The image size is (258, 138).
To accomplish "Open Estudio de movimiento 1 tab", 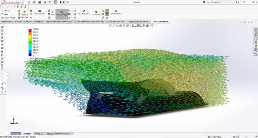I will point(59,134).
